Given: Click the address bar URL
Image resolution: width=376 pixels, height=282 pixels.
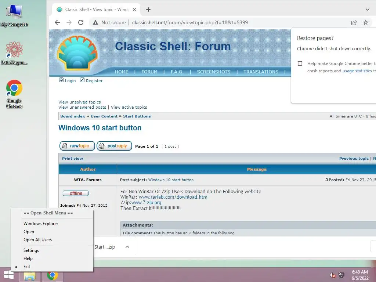Looking at the screenshot, I should tap(190, 22).
